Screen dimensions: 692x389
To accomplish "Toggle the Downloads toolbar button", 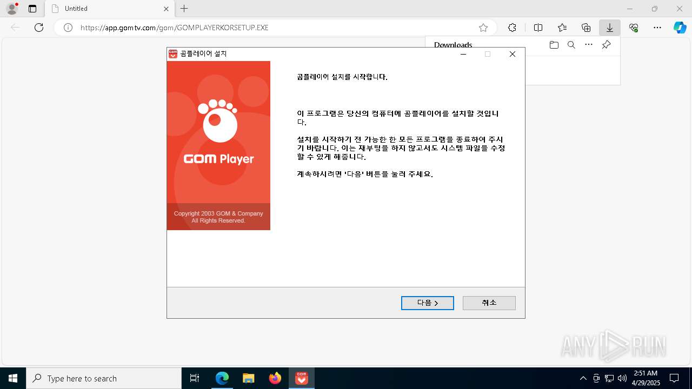I will 610,28.
